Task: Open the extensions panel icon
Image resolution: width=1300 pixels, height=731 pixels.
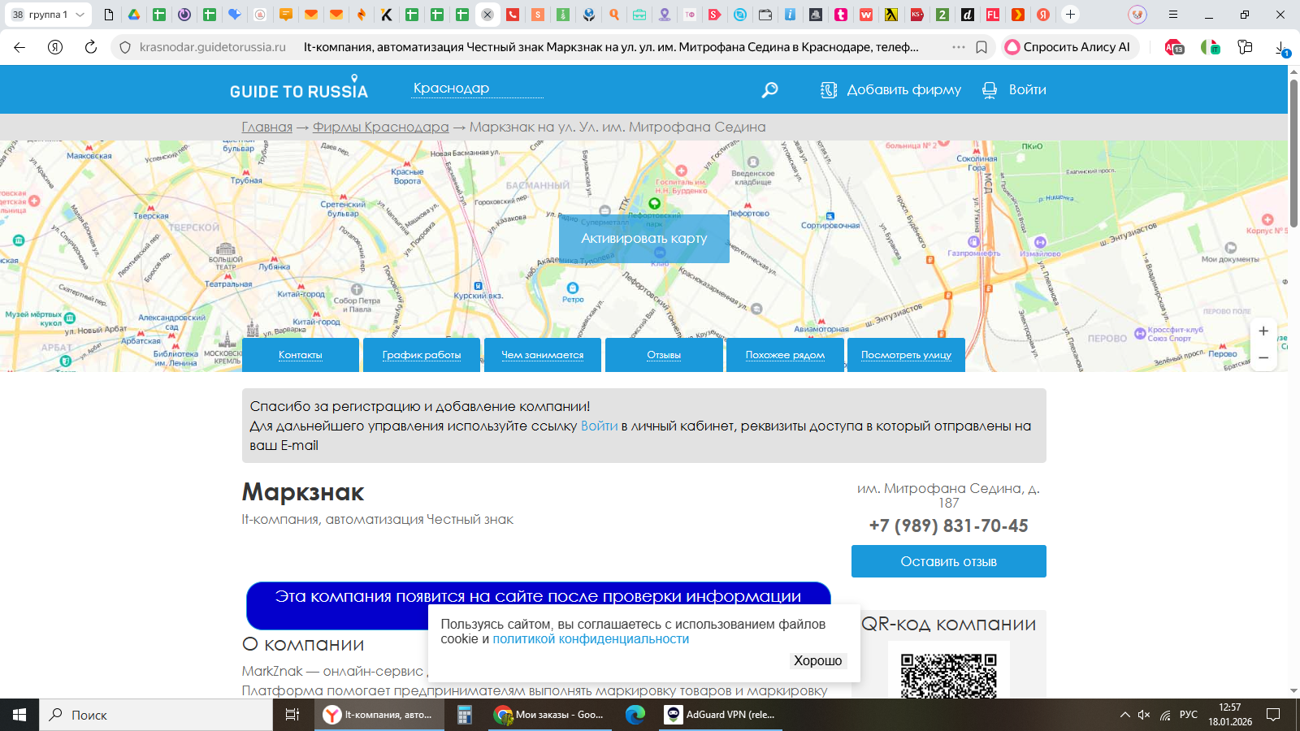Action: pyautogui.click(x=1245, y=47)
